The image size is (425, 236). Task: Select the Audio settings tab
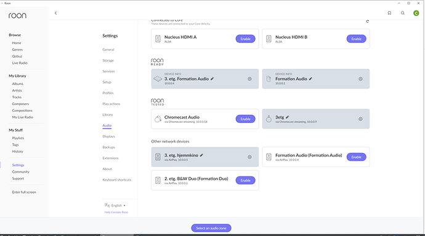click(x=107, y=125)
